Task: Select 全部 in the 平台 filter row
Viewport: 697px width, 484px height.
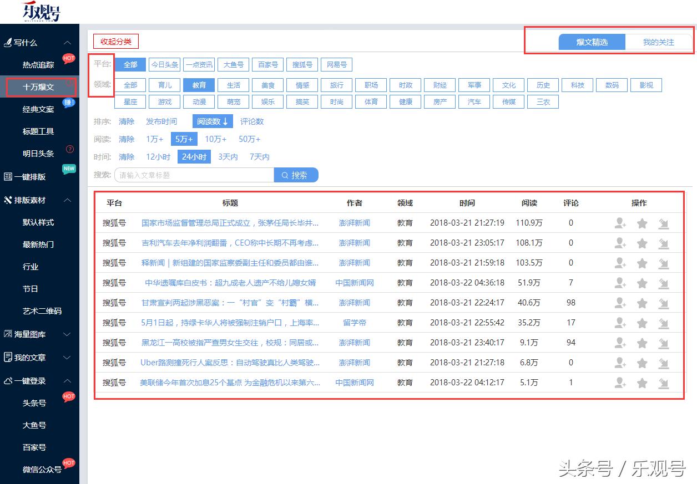Action: 130,65
